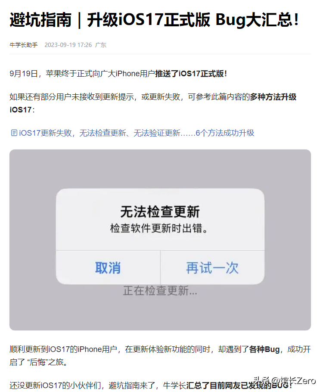Click the bold text 各种Bug
Viewport: 323px width, 392px height.
[264, 349]
